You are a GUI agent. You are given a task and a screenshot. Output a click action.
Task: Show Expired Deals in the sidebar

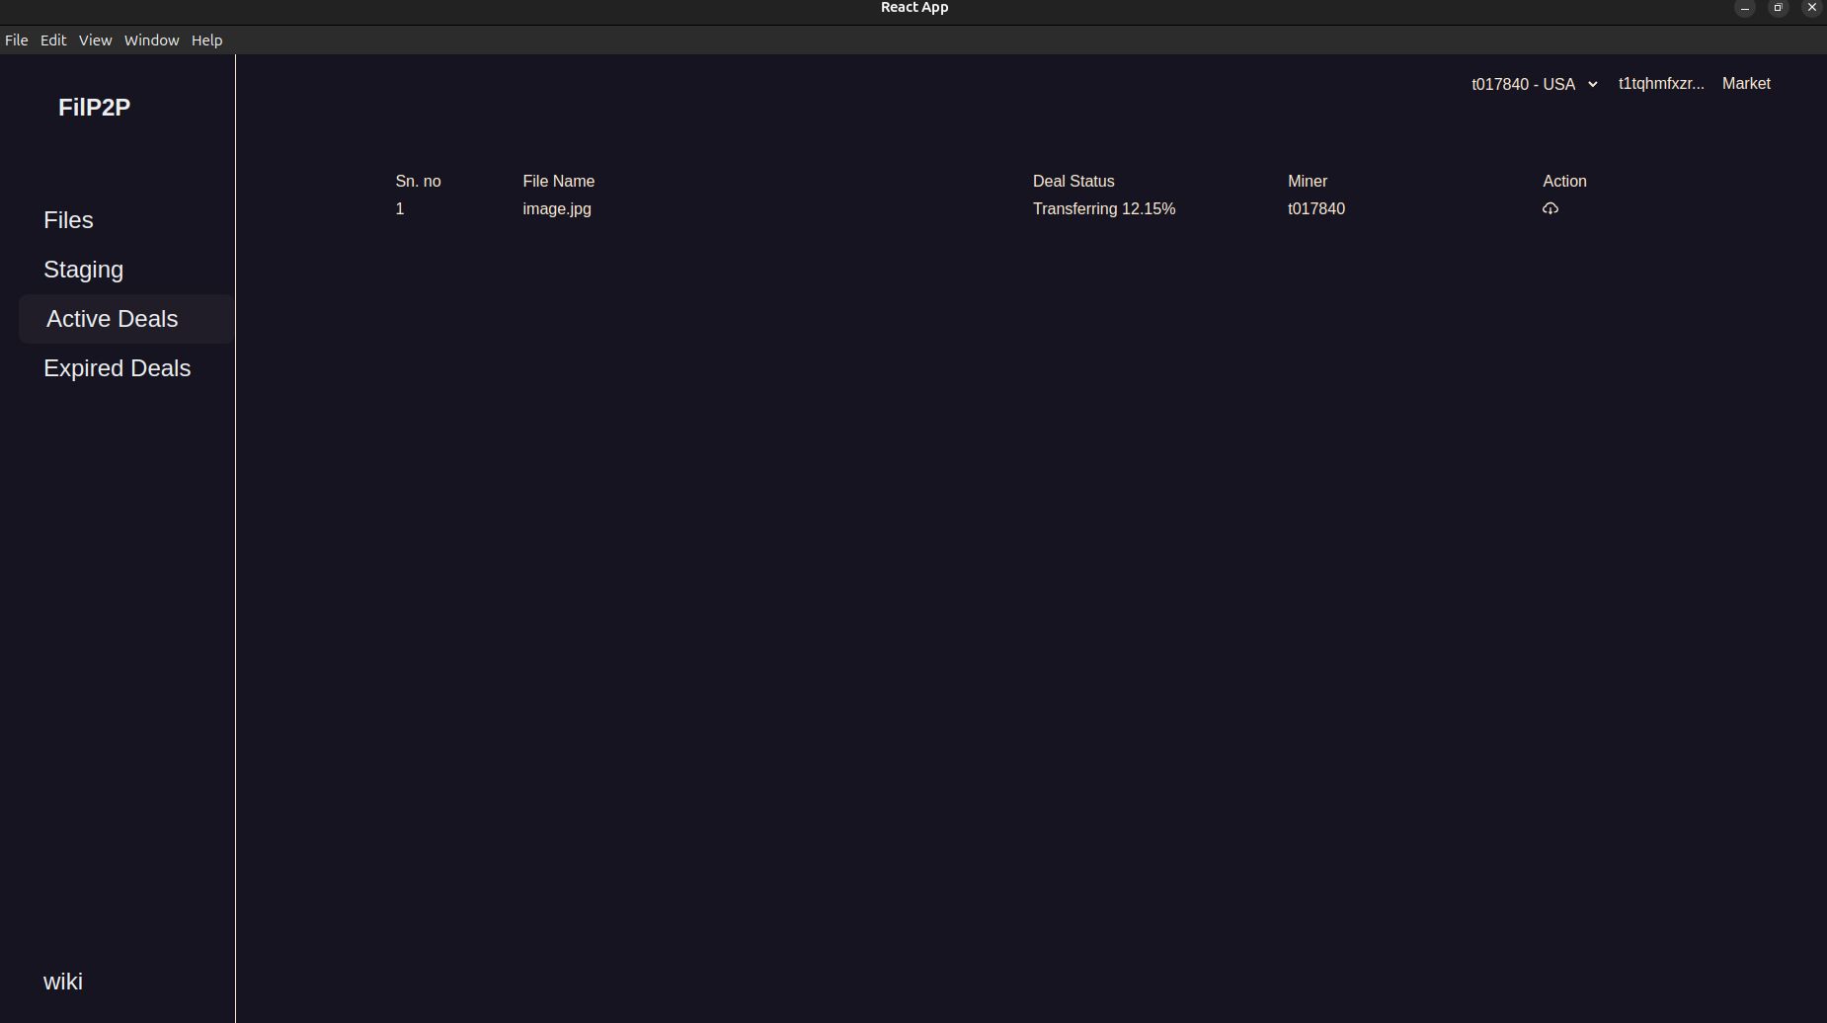click(x=118, y=368)
